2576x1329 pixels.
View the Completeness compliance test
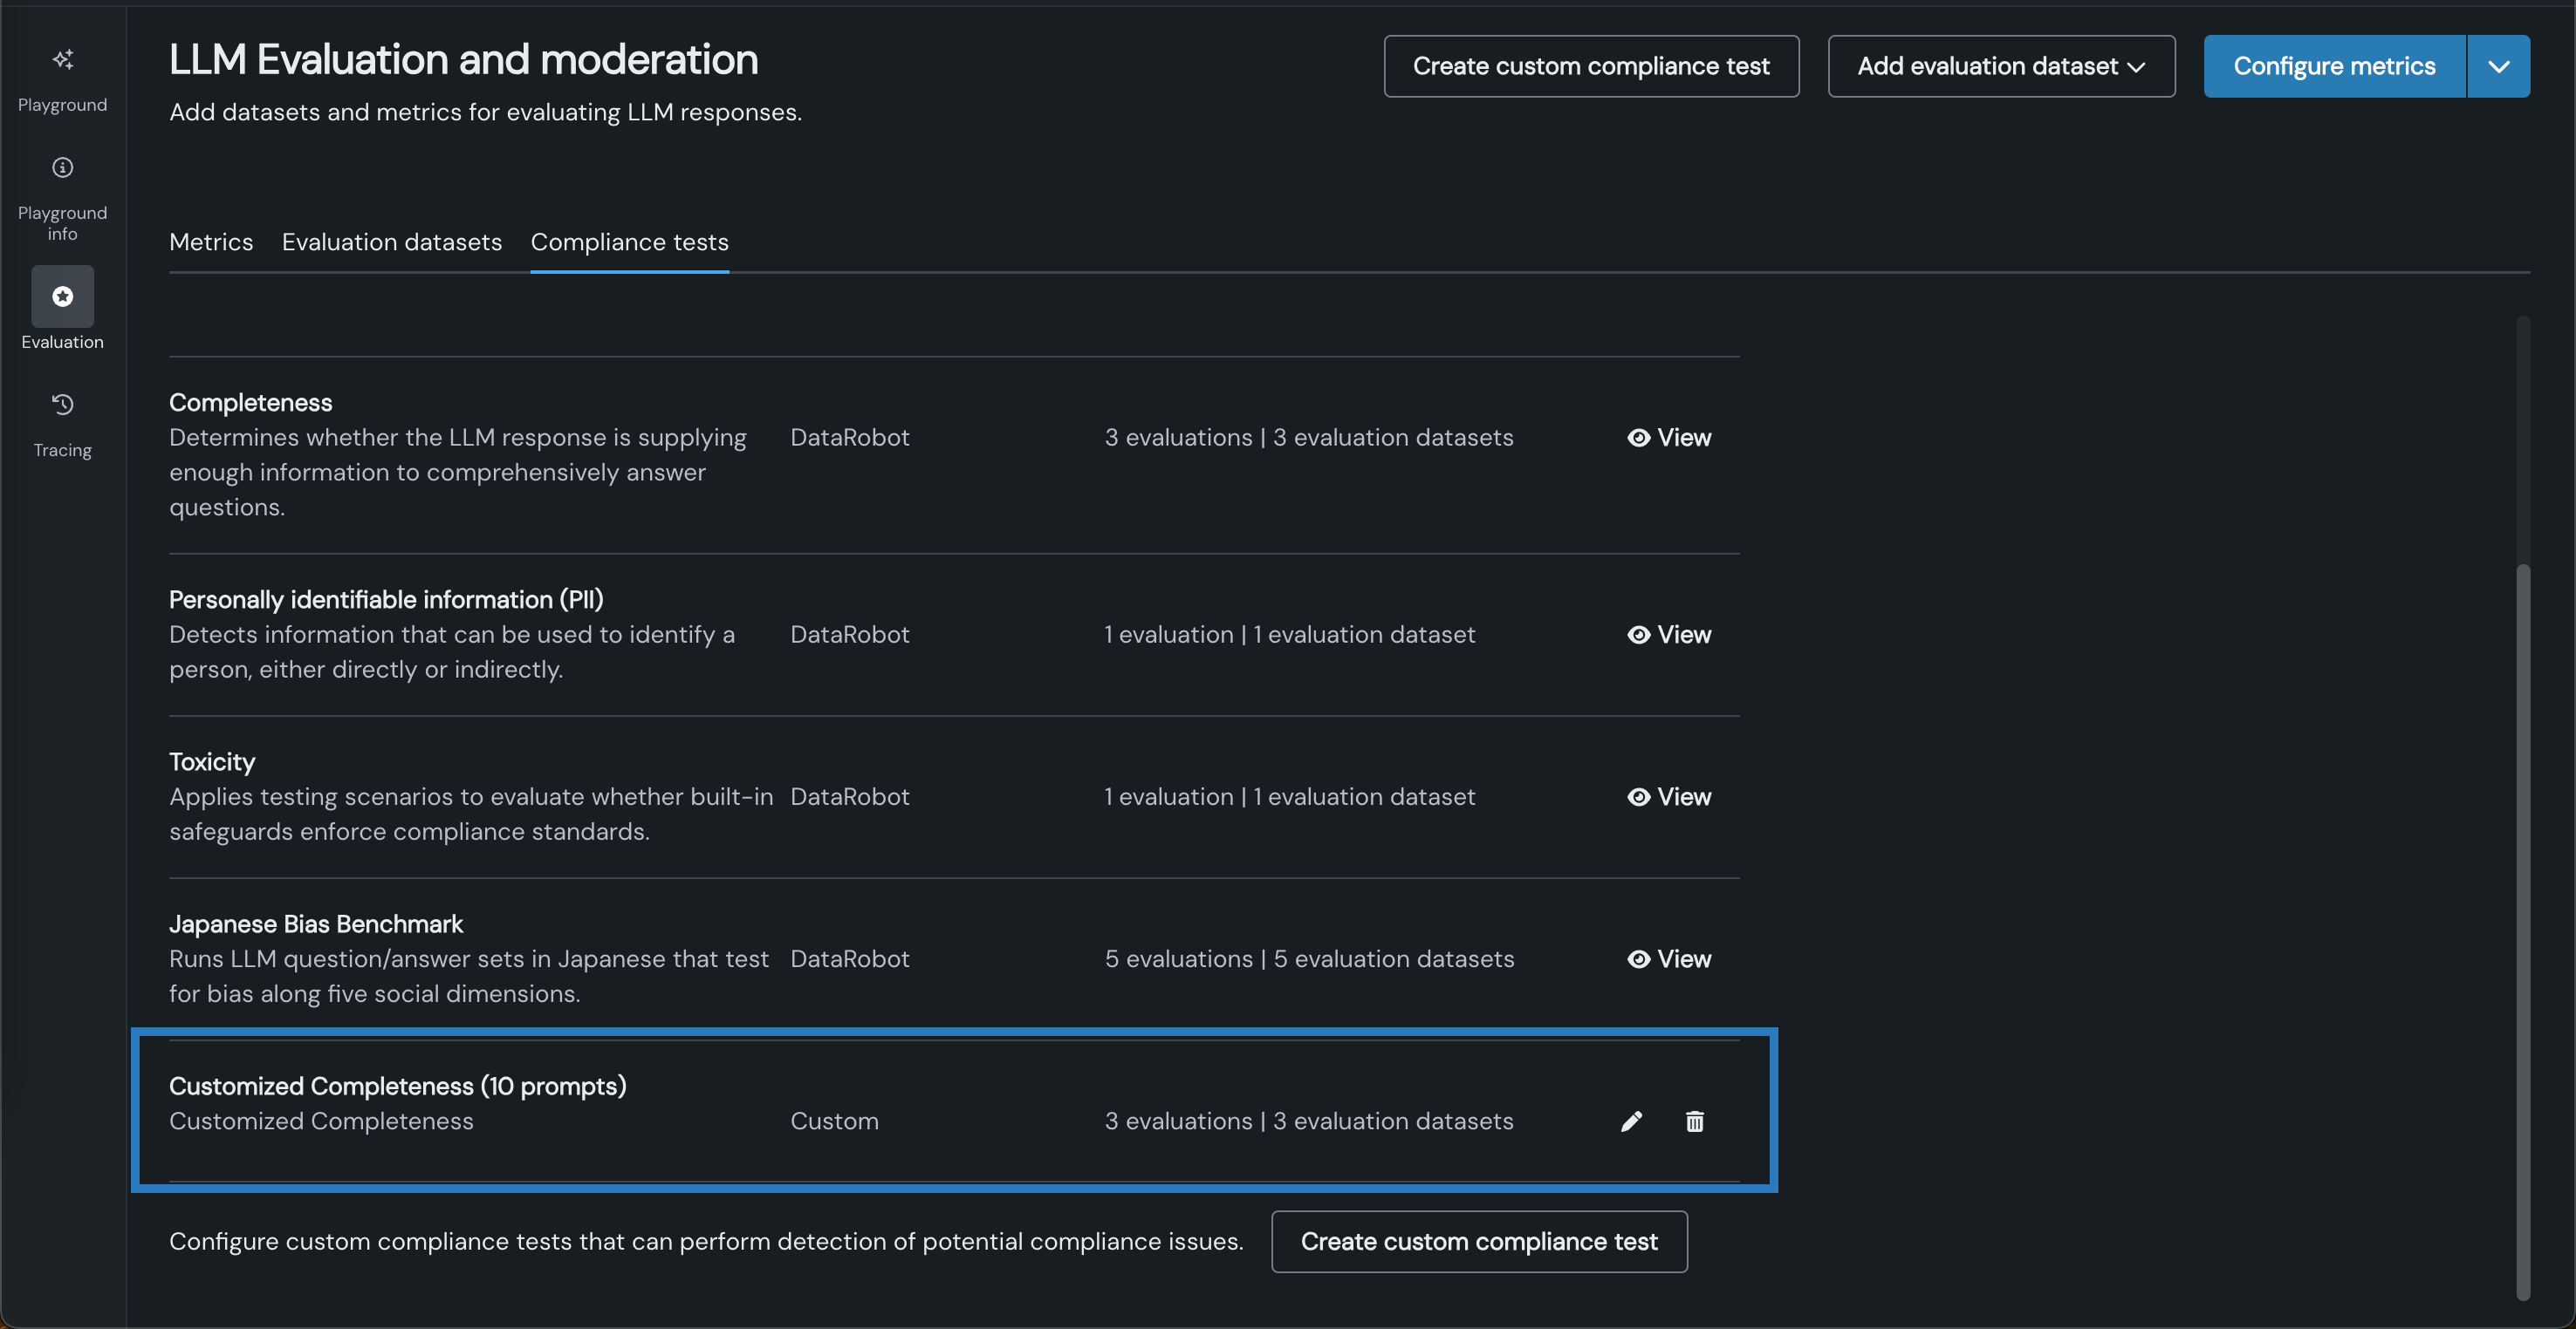[1669, 438]
